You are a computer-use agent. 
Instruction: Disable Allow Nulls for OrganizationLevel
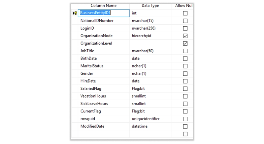coord(185,43)
